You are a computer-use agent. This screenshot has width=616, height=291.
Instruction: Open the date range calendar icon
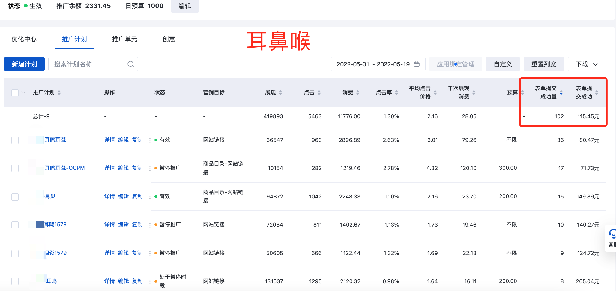[417, 64]
